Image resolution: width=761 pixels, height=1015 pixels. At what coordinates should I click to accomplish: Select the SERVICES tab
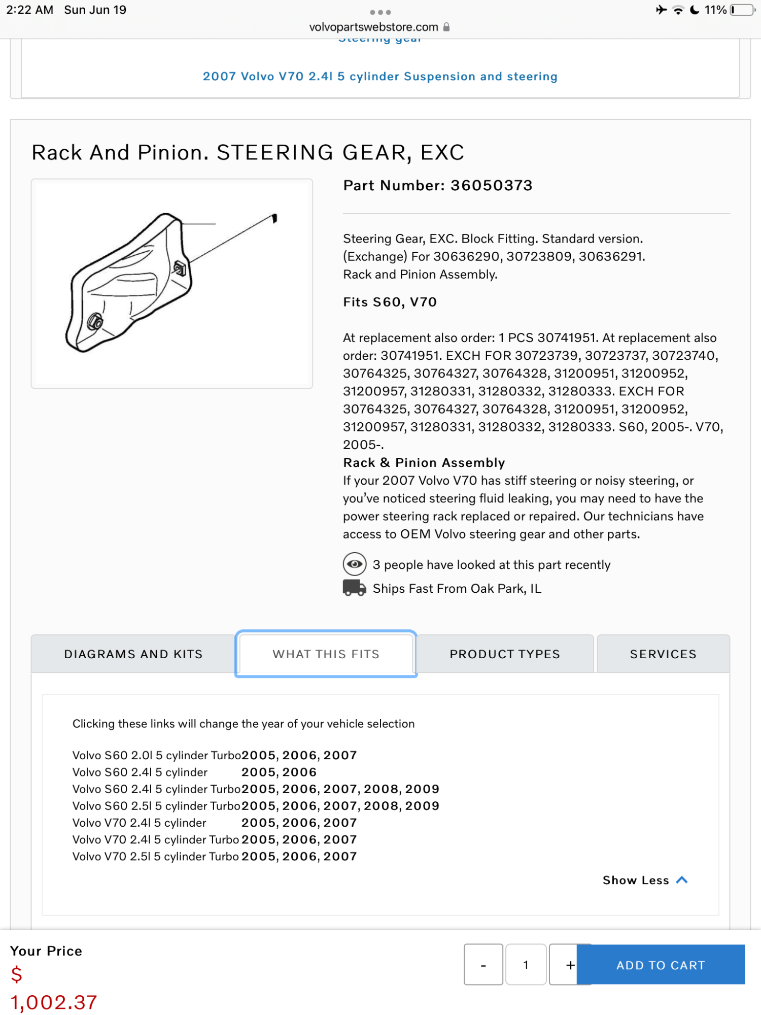pos(663,654)
